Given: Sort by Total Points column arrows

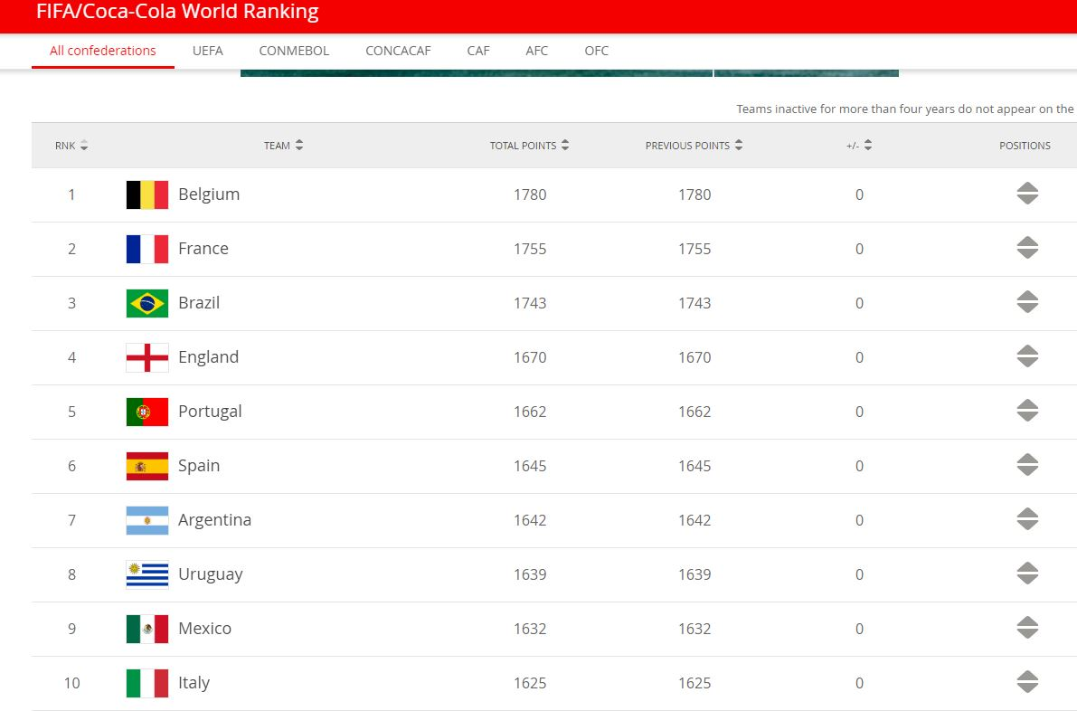Looking at the screenshot, I should [x=565, y=146].
